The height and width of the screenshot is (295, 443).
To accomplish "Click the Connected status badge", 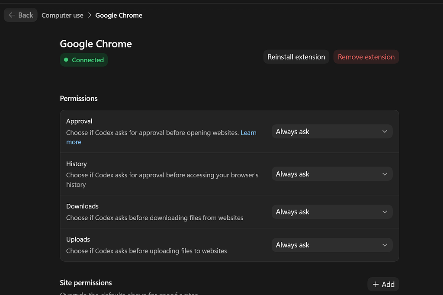I will [83, 60].
